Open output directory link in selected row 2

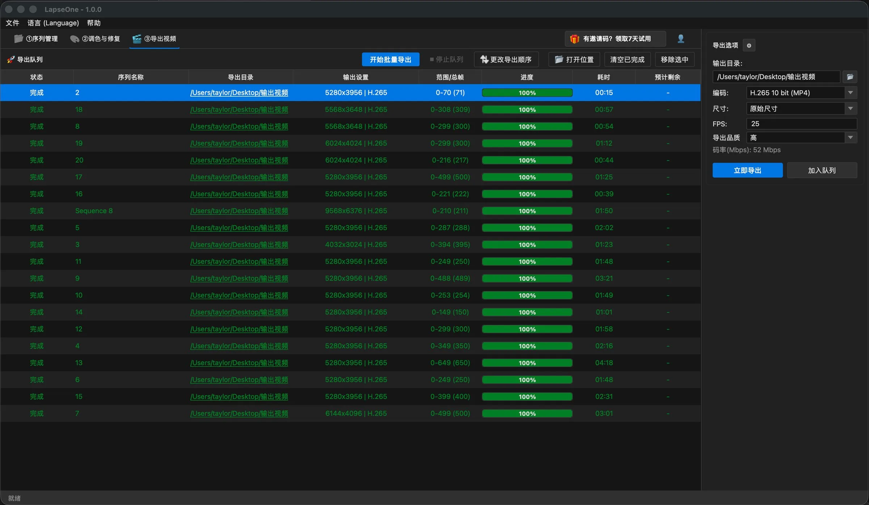pos(239,93)
